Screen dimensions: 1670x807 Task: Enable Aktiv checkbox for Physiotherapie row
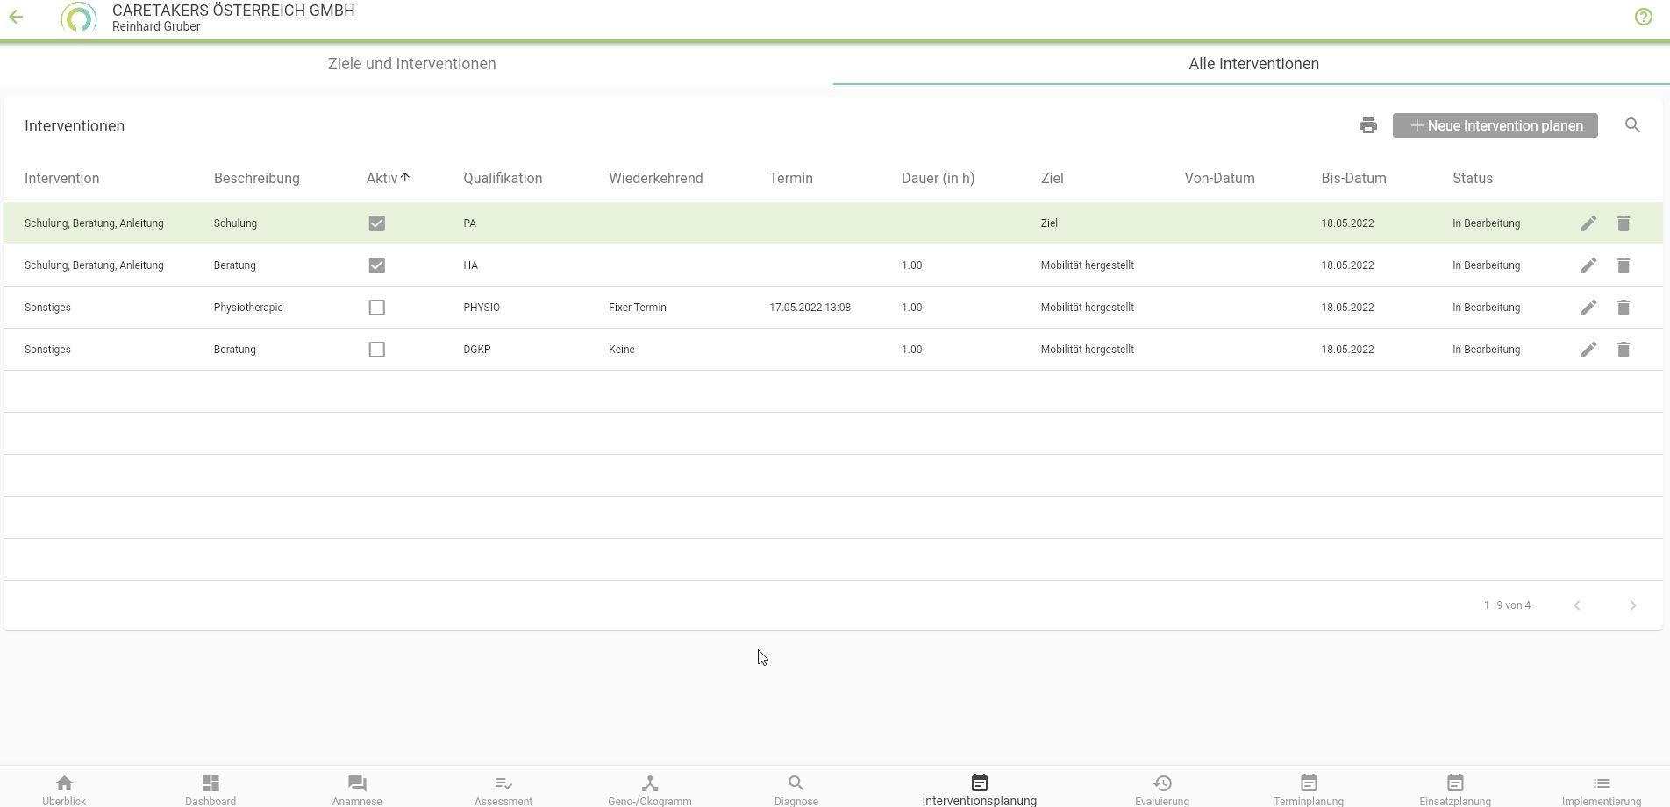(376, 308)
